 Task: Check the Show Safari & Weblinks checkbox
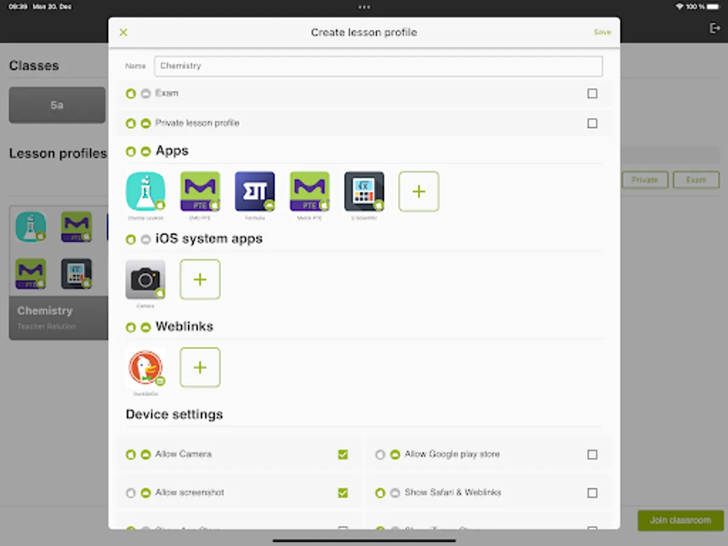click(592, 493)
